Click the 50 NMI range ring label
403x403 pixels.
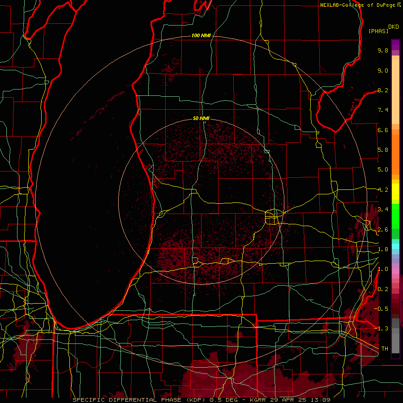[201, 118]
